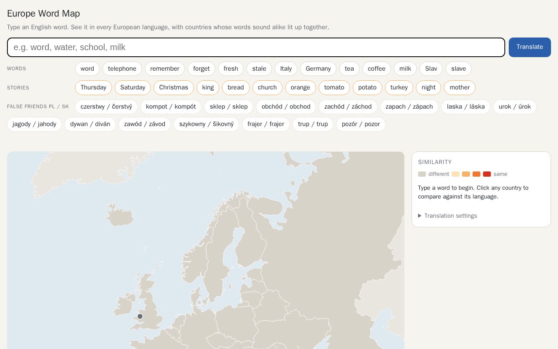The width and height of the screenshot is (558, 349).
Task: Select the 'night' story chip
Action: pyautogui.click(x=429, y=88)
